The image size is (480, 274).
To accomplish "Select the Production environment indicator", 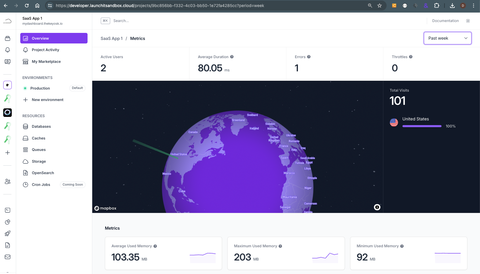I will 40,88.
